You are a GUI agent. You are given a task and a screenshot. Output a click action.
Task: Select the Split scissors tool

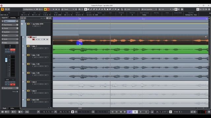click(x=97, y=9)
